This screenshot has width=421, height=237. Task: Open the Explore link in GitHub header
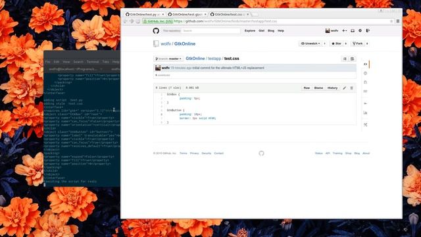(x=250, y=31)
